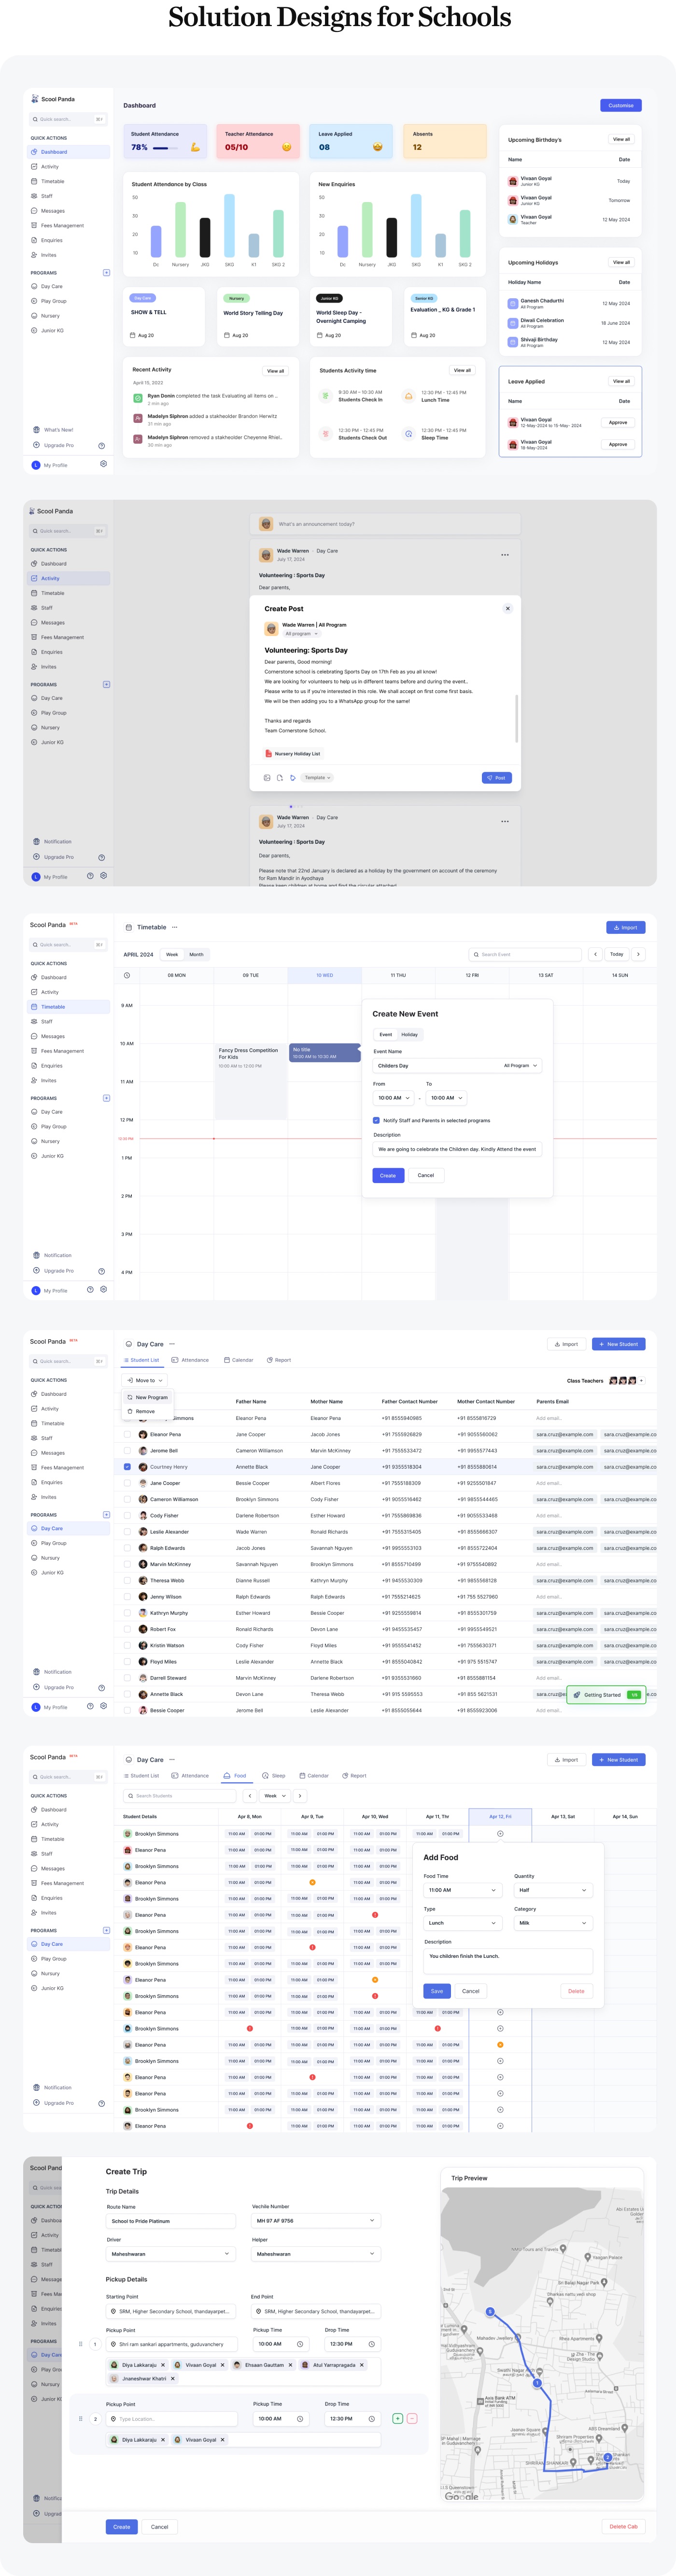
Task: Uncheck Courtney Henry row checkbox
Action: [x=127, y=1467]
